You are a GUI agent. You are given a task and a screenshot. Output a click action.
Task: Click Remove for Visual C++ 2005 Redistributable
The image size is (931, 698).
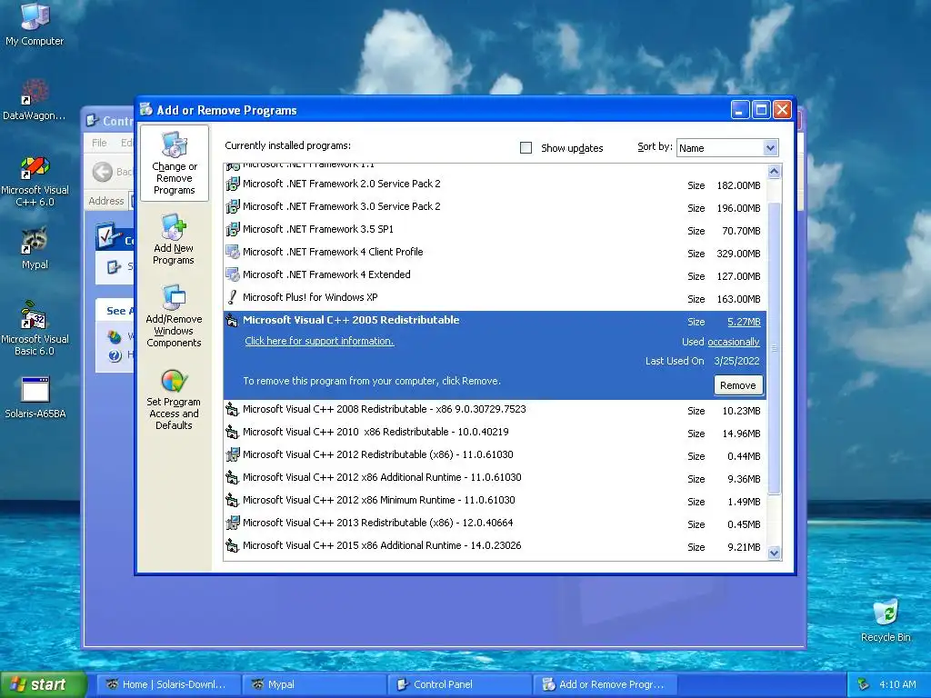point(738,385)
